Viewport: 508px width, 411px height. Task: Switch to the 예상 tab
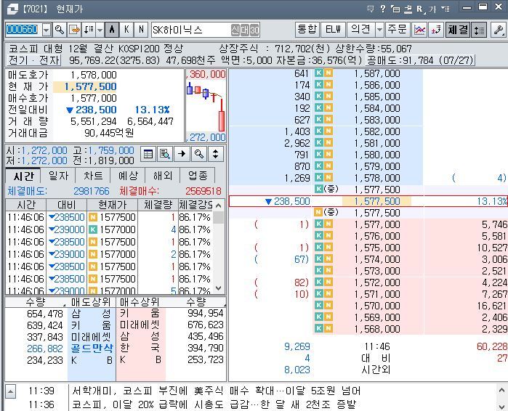click(128, 176)
